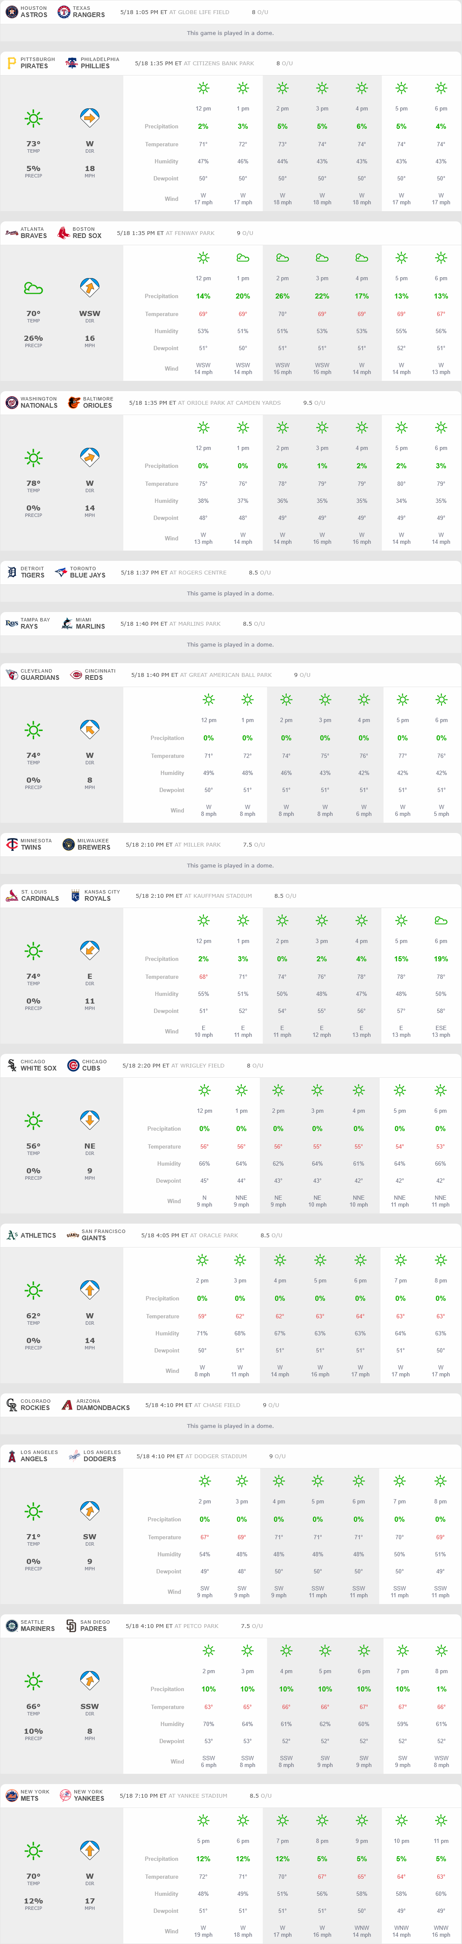Click the Colorado Rockies logo
462x1944 pixels.
tap(12, 1406)
